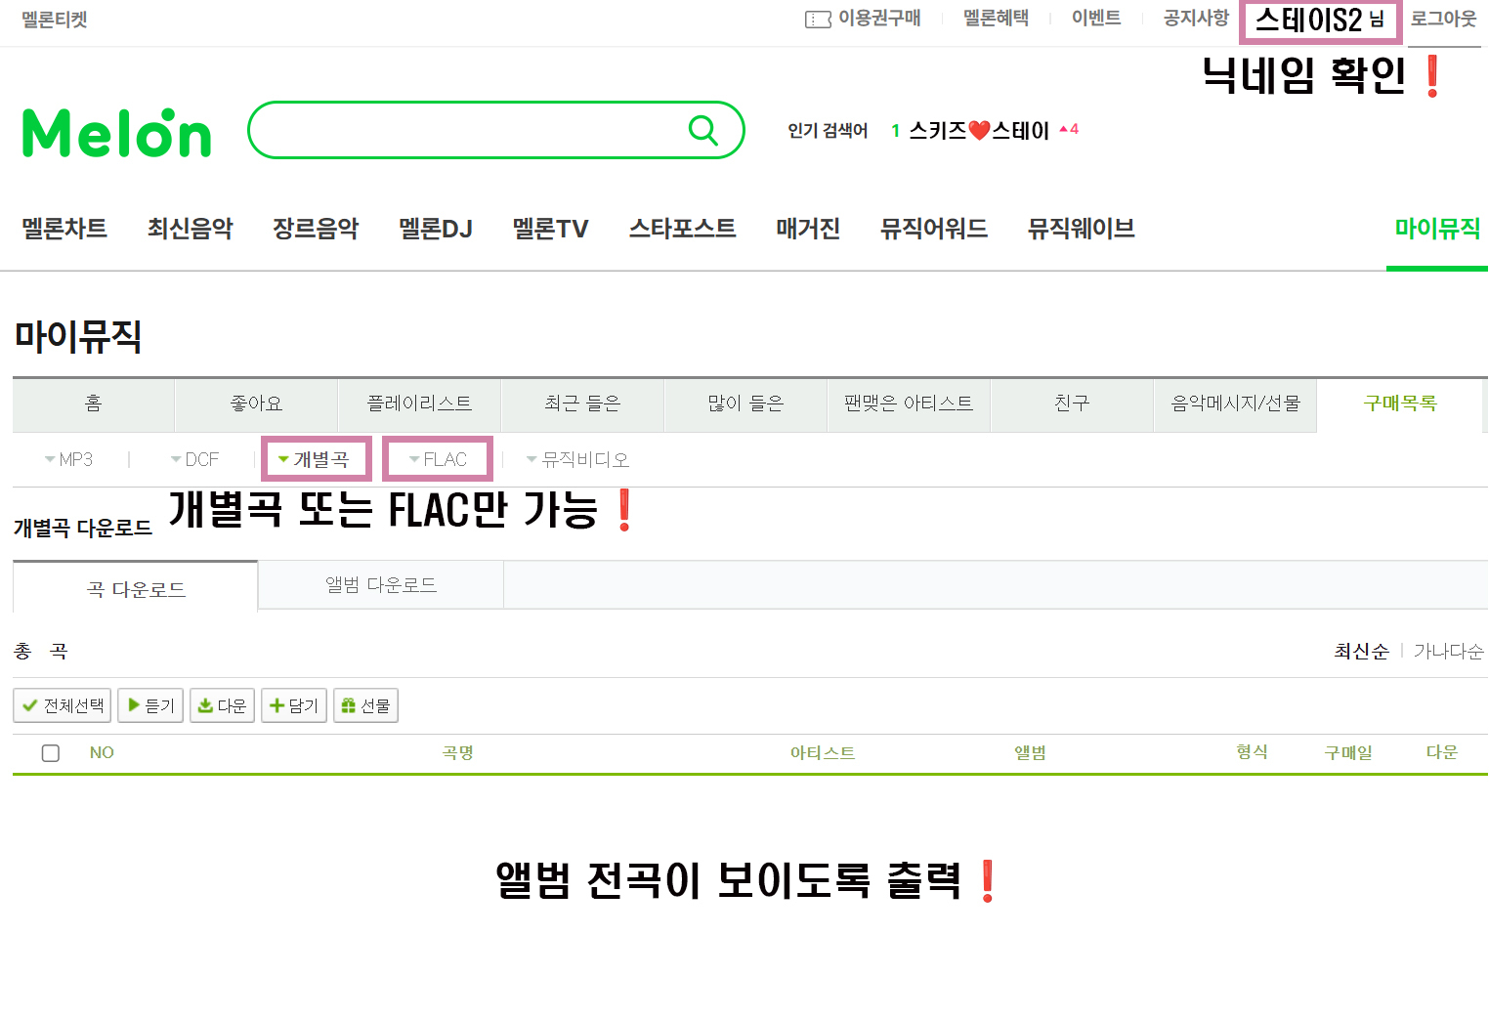Click the Melon logo
Viewport: 1489px width, 1019px height.
click(x=116, y=133)
